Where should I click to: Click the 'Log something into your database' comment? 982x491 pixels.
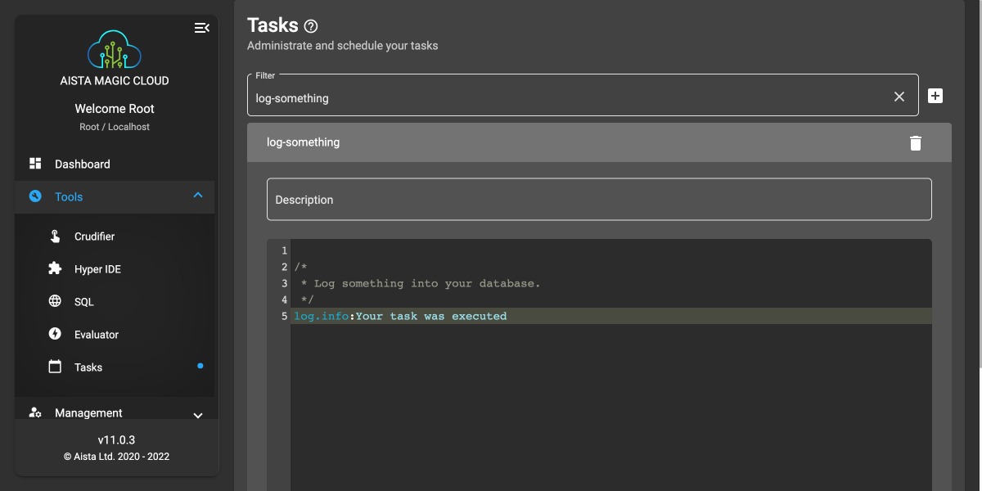click(x=427, y=284)
